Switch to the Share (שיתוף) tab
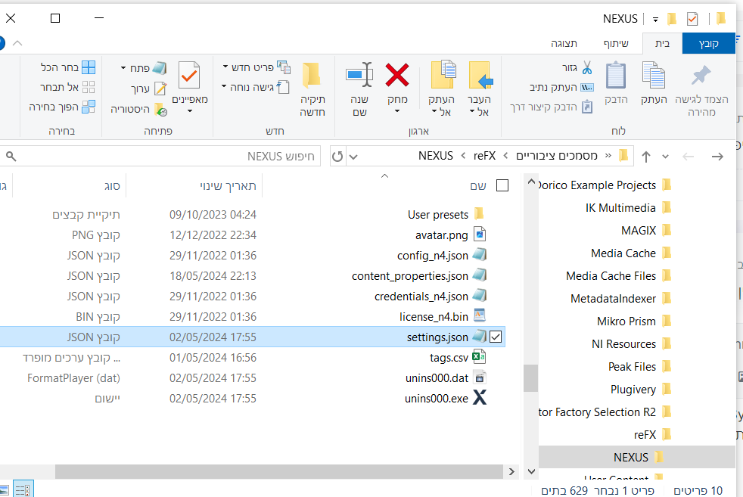 pos(616,44)
